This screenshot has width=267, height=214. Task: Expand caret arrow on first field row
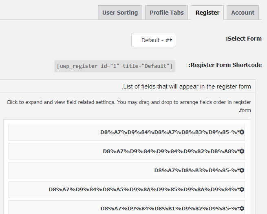(238, 131)
